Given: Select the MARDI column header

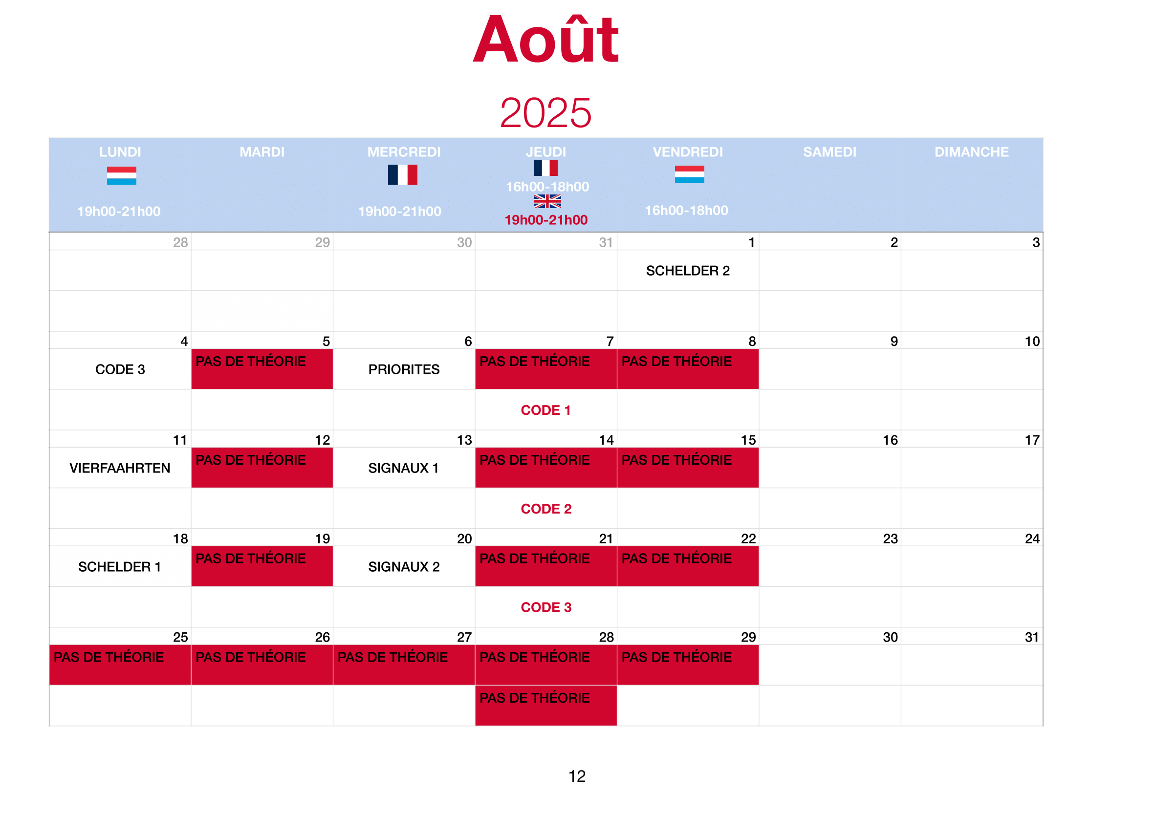Looking at the screenshot, I should click(262, 152).
